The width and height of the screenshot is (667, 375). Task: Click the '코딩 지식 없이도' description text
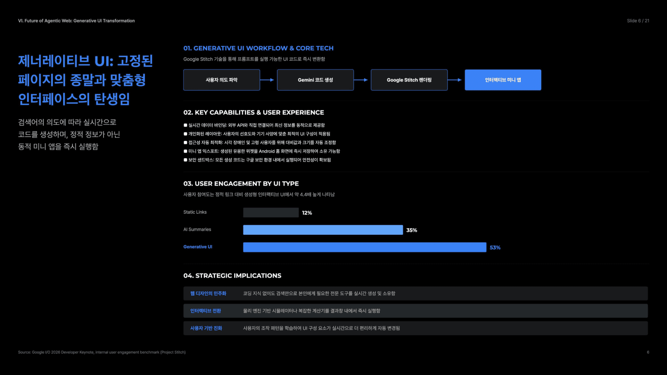pyautogui.click(x=319, y=293)
